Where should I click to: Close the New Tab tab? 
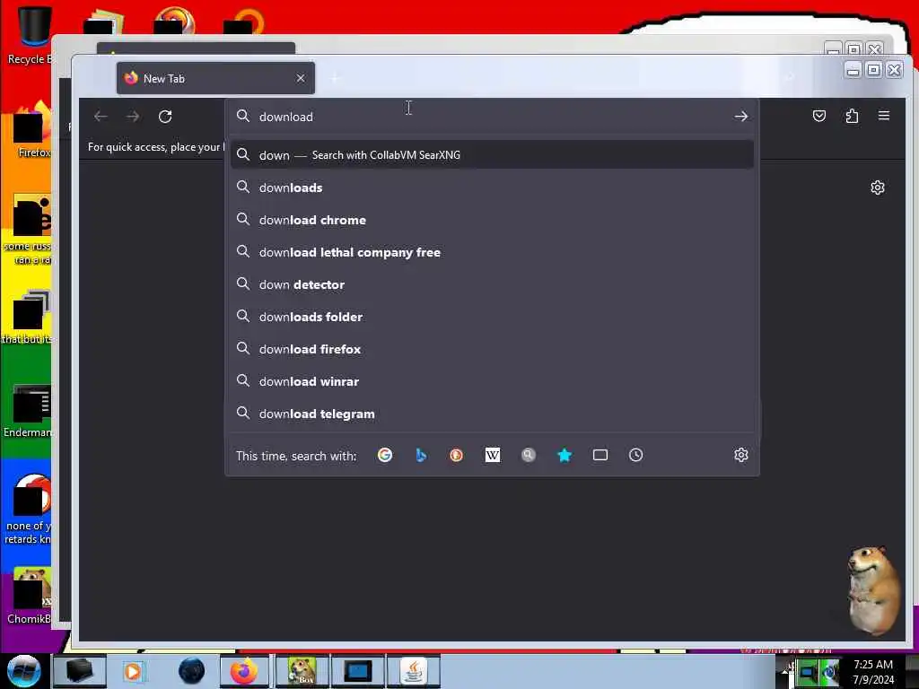301,78
